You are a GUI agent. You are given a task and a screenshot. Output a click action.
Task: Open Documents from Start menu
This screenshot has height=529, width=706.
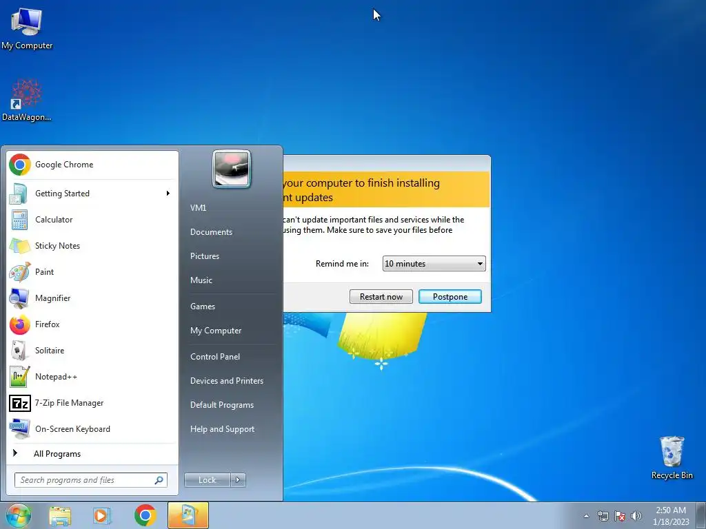coord(211,232)
